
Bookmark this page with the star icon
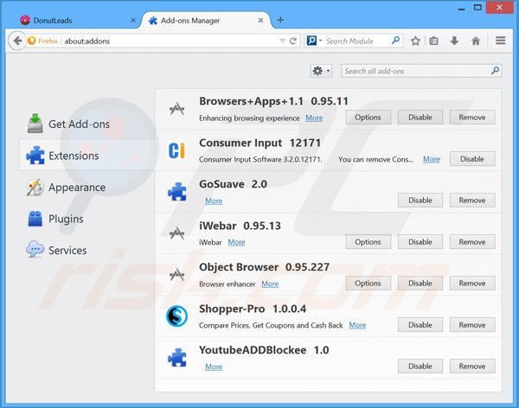pyautogui.click(x=415, y=41)
